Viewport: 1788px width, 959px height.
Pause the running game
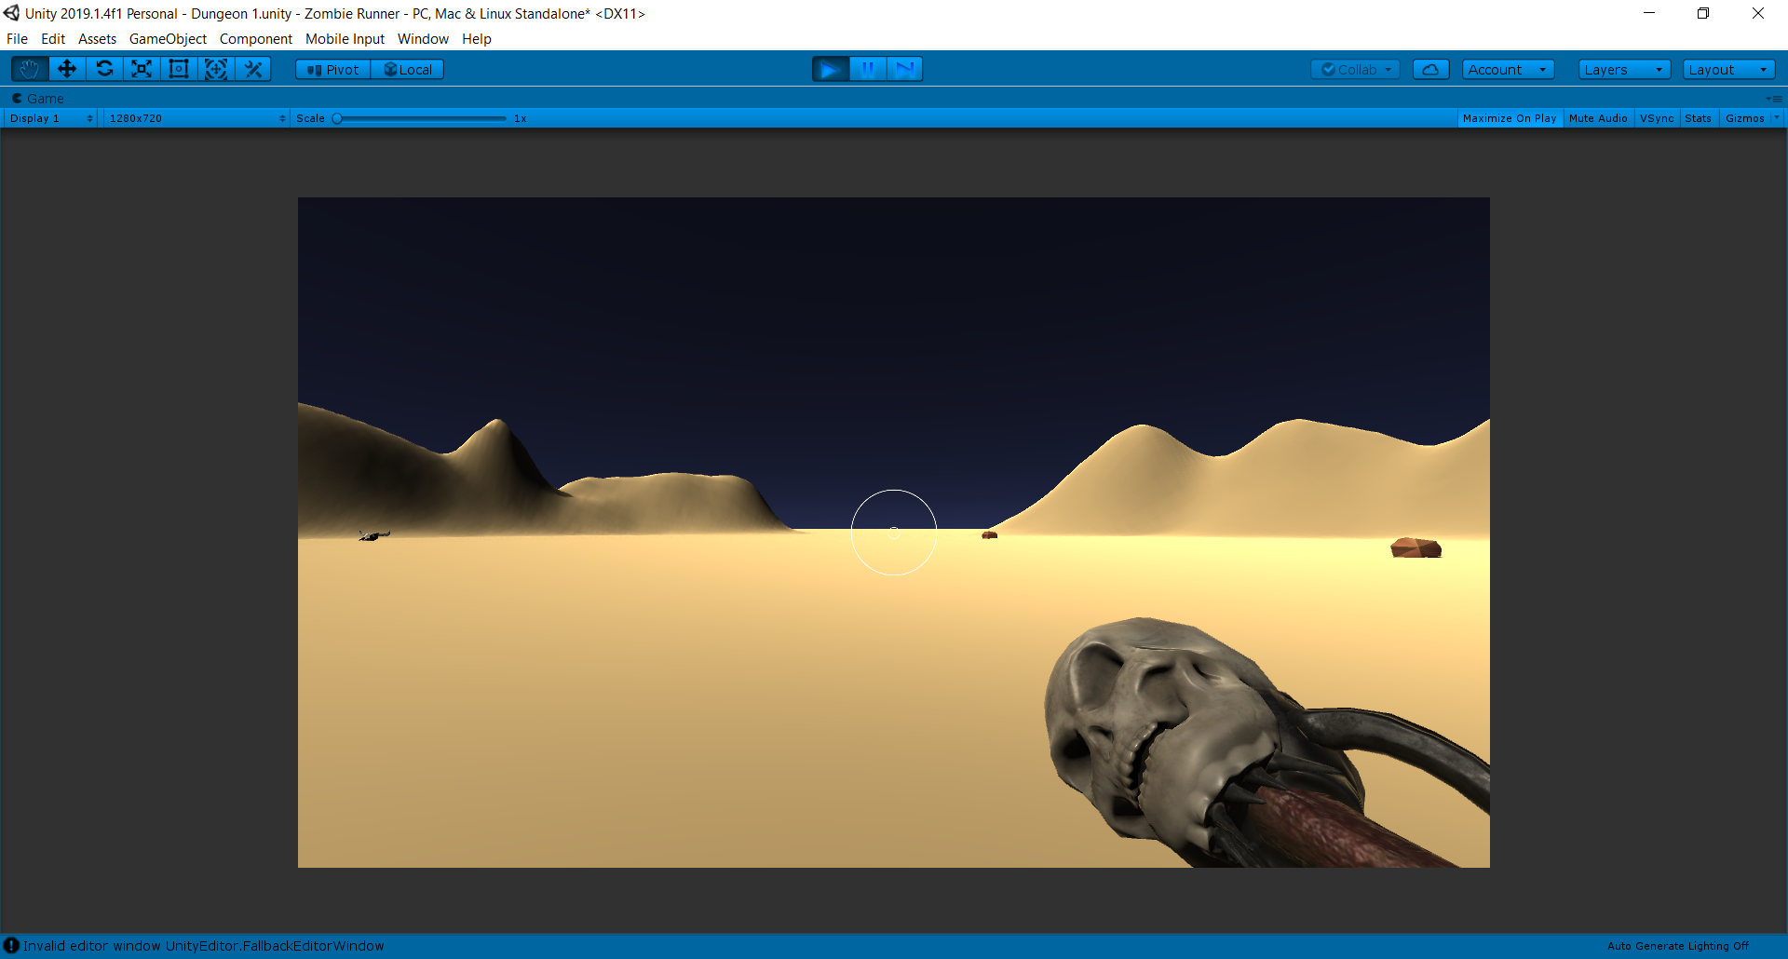868,69
